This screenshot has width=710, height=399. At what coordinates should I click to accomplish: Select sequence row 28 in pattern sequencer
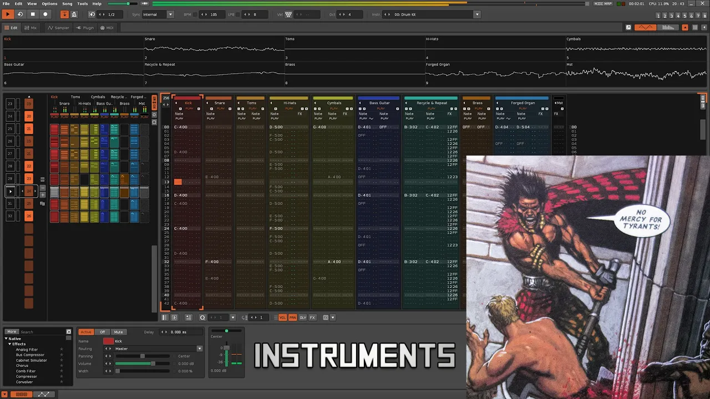[x=10, y=166]
